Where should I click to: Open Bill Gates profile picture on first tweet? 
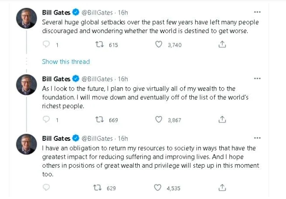pos(26,19)
